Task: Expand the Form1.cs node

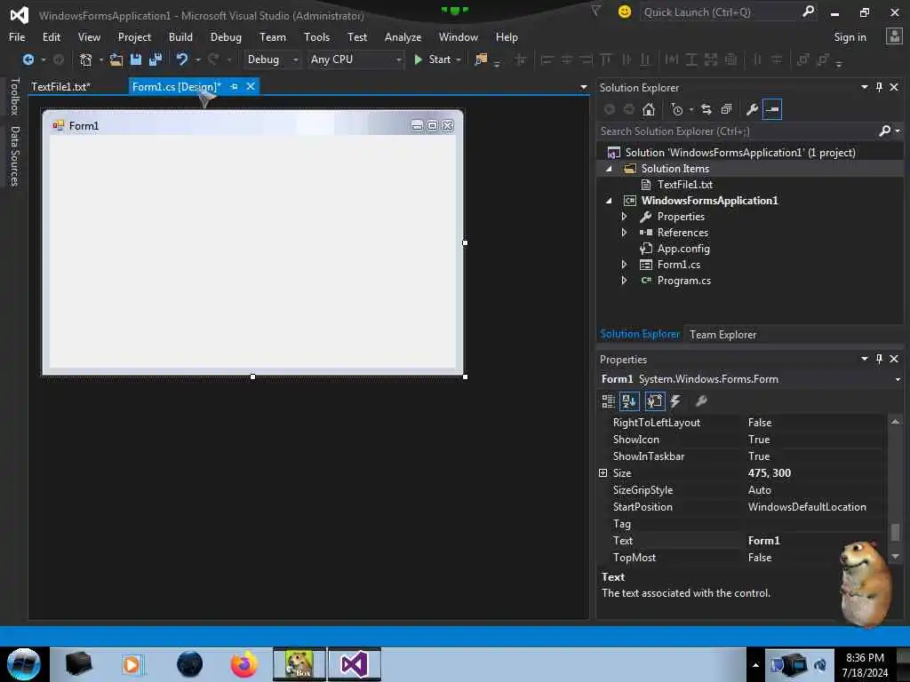Action: pos(624,265)
